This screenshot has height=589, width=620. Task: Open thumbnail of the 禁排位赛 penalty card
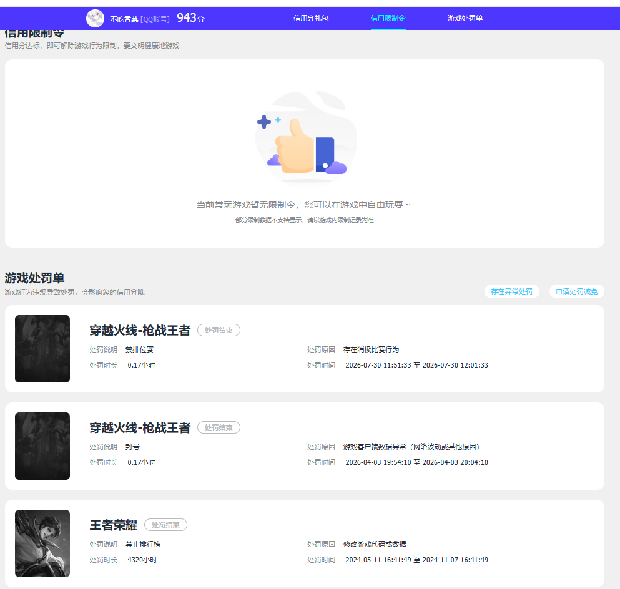(42, 349)
